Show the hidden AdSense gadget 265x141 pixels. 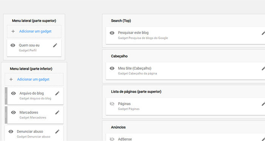(x=112, y=139)
